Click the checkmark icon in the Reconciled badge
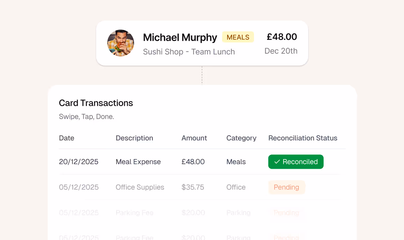This screenshot has width=404, height=240. [x=277, y=162]
